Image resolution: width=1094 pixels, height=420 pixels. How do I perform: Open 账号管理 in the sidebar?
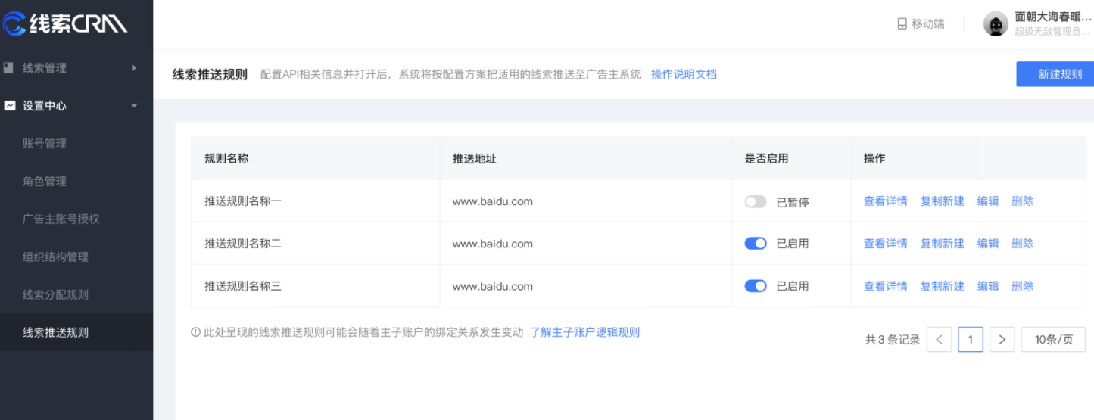pos(45,143)
